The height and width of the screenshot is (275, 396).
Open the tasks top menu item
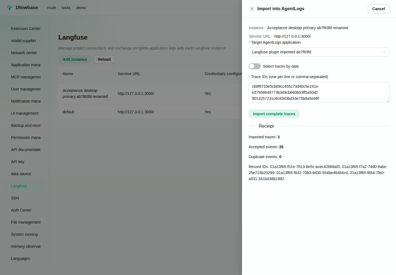coord(66,8)
